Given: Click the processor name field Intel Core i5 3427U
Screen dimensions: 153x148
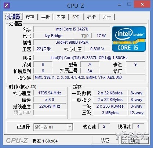Looking at the screenshot, I should coord(72,29).
